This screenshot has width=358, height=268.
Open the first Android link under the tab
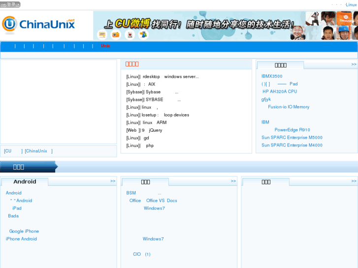tap(13, 193)
